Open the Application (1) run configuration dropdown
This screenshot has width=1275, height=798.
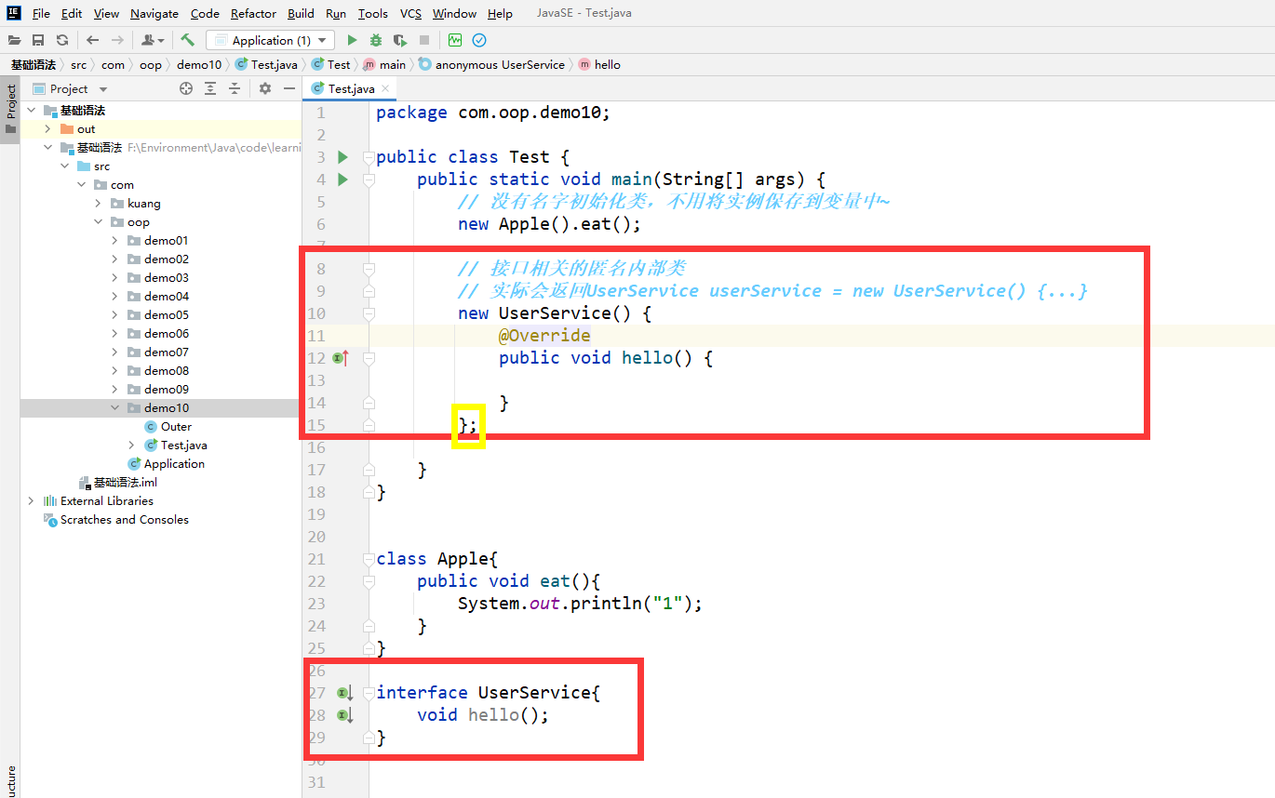[270, 40]
